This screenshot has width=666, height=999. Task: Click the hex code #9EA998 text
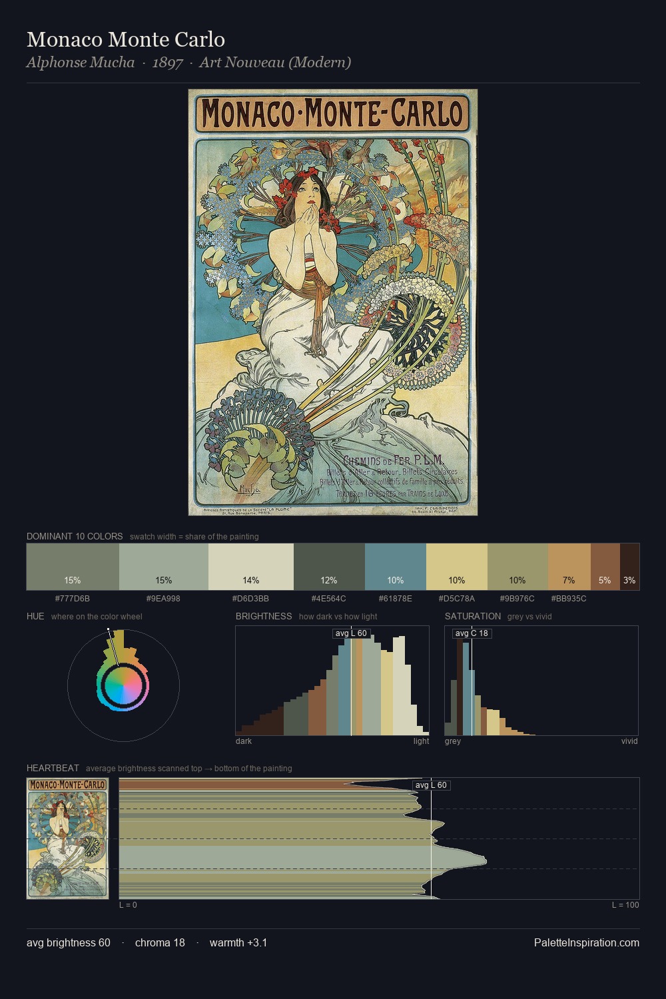(163, 599)
